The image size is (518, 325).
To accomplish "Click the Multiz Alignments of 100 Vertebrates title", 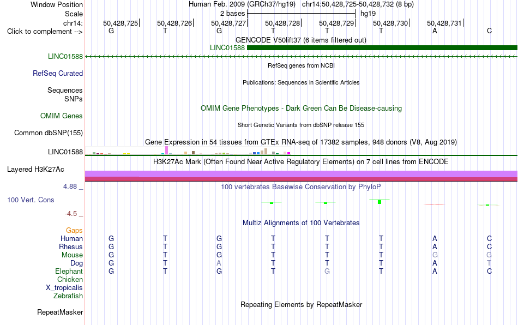I will pyautogui.click(x=301, y=223).
